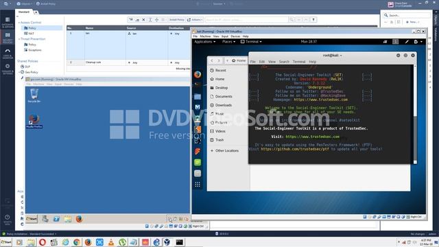Image resolution: width=439 pixels, height=247 pixels.
Task: Open Machine menu of Kali VirtualBox window
Action: tap(205, 36)
